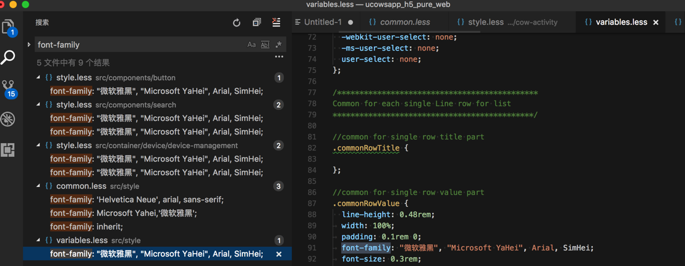Toggle Match Whole Word search option
685x266 pixels.
click(x=265, y=45)
